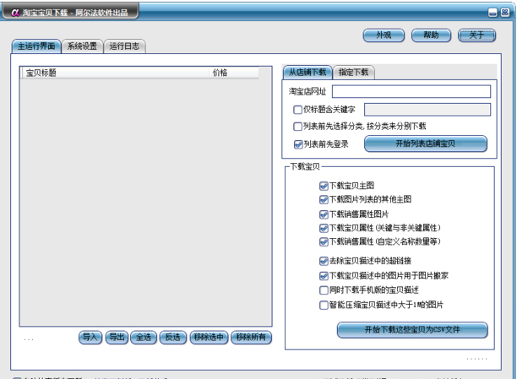Screen dimensions: 517x379
Task: Toggle 下载销售属性图片 checkbox
Action: click(324, 214)
